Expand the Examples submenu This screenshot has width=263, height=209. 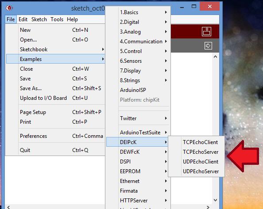tap(55, 59)
